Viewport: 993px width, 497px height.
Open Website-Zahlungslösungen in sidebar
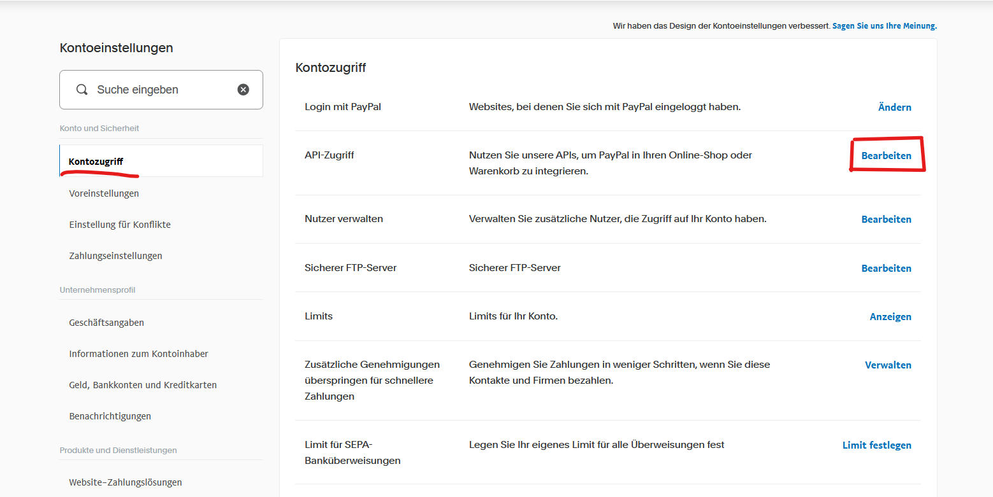[126, 482]
